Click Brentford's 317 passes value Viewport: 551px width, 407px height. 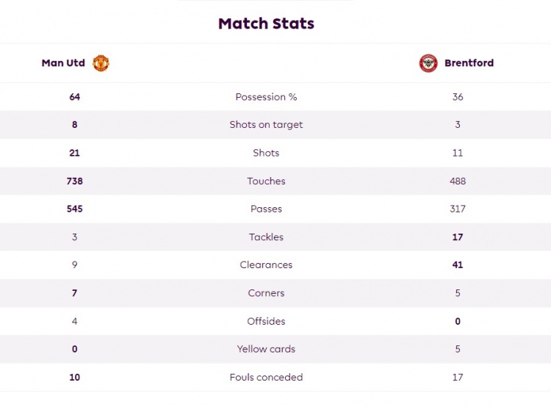click(458, 209)
